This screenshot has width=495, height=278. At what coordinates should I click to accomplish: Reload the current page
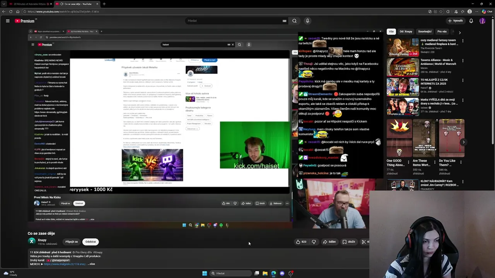(x=10, y=12)
